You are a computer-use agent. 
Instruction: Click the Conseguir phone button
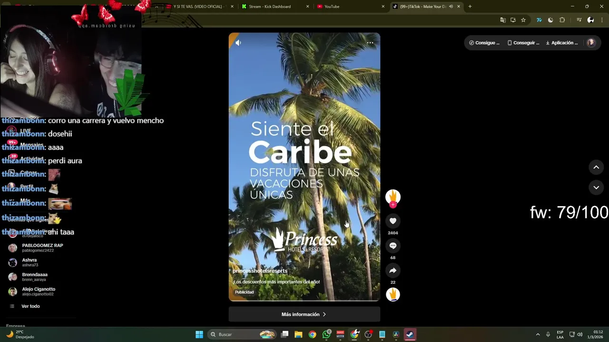523,43
